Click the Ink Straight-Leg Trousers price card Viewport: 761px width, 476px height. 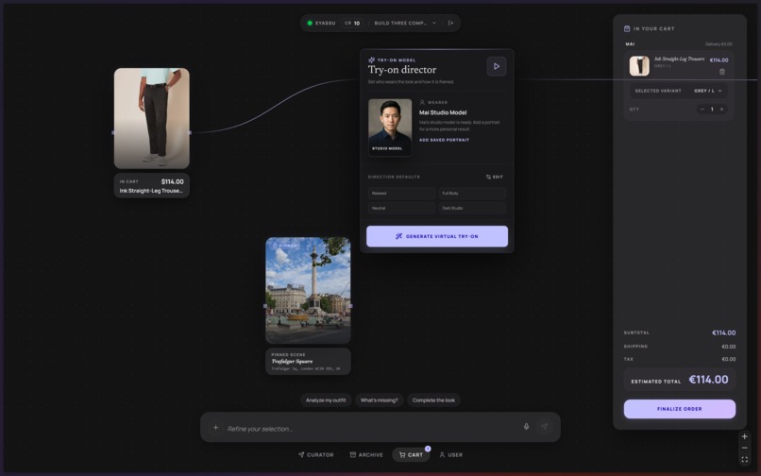click(151, 185)
